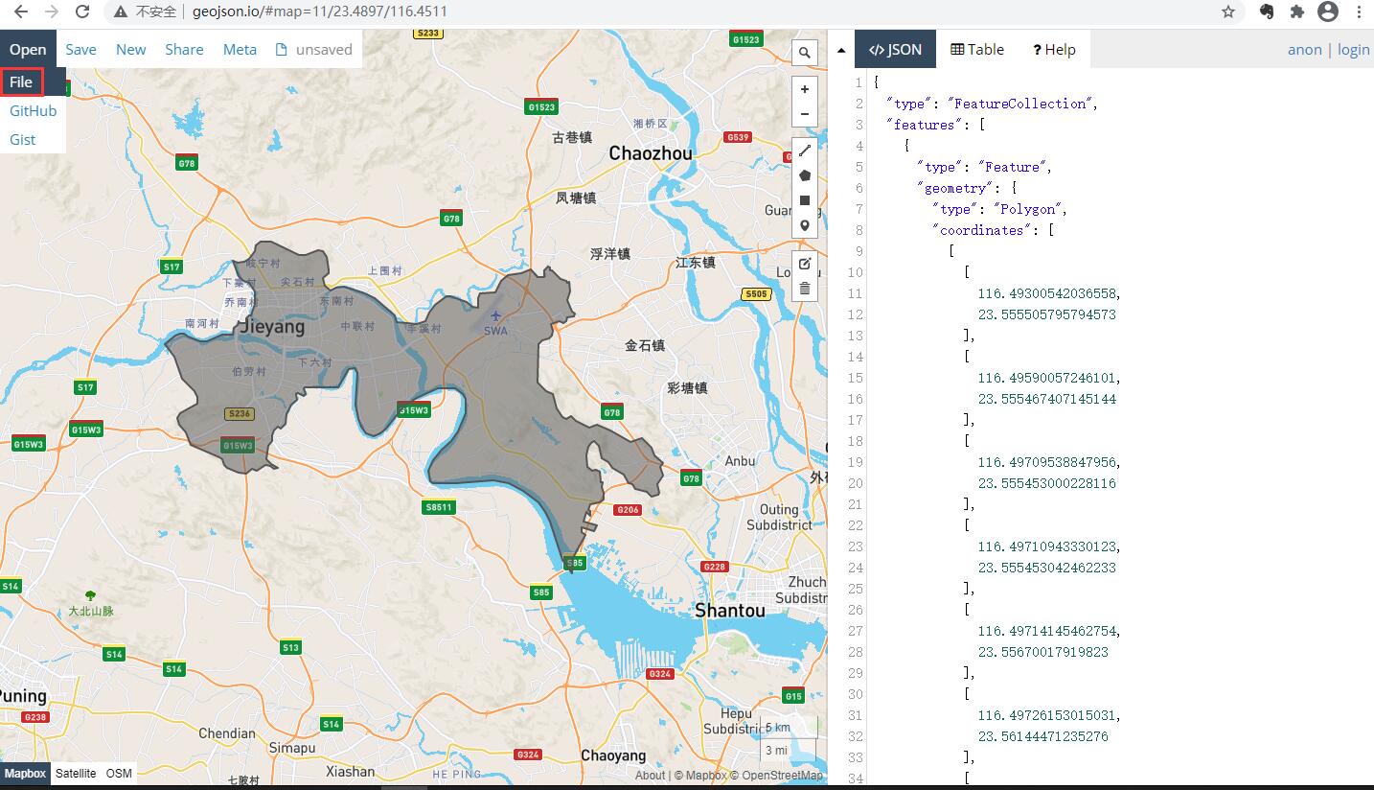Switch to the Satellite basemap
The height and width of the screenshot is (790, 1374).
tap(76, 773)
